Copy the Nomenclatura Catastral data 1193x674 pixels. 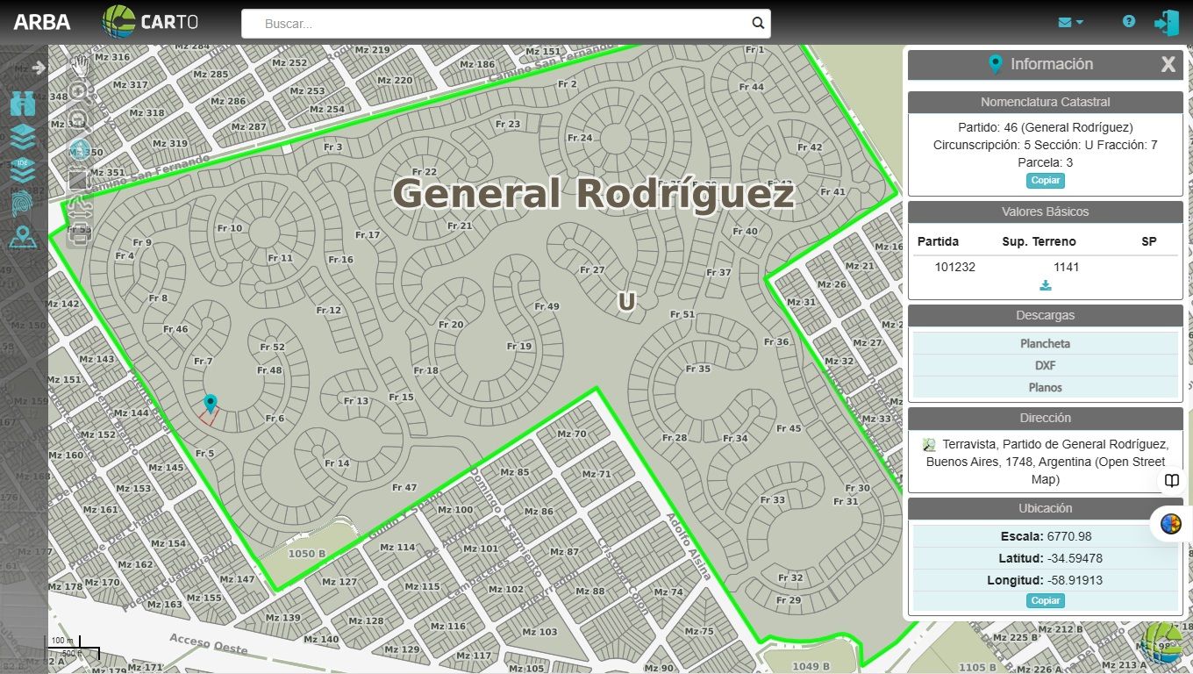1045,181
